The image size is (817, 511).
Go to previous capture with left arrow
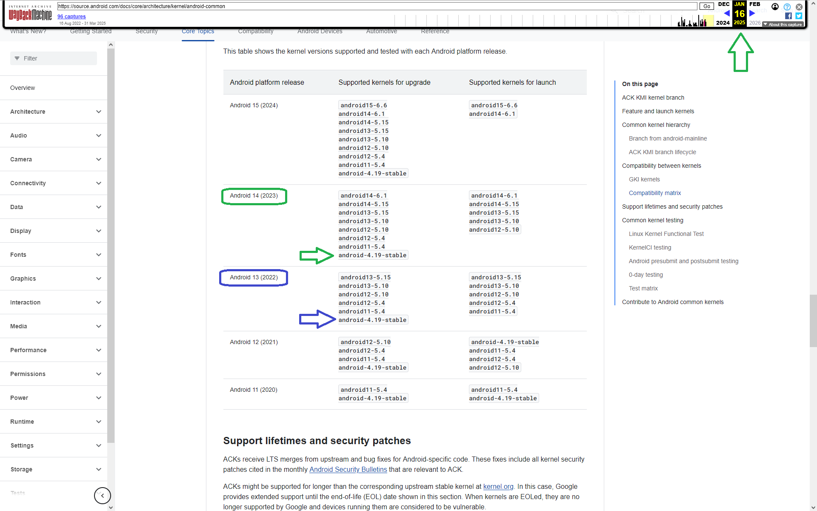point(727,14)
